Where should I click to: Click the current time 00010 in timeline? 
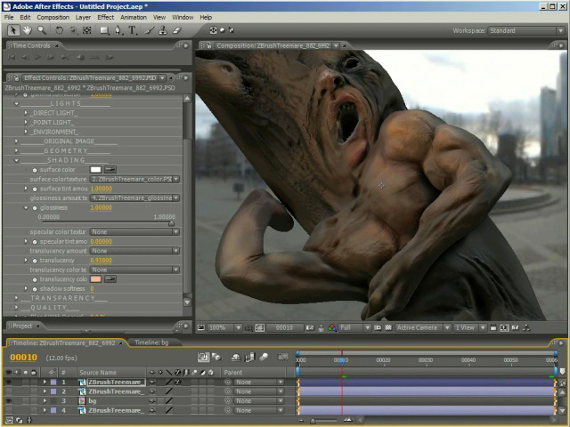(x=24, y=358)
